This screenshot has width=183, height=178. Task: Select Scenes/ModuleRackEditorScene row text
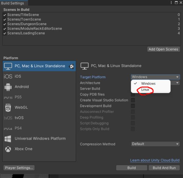[35, 29]
